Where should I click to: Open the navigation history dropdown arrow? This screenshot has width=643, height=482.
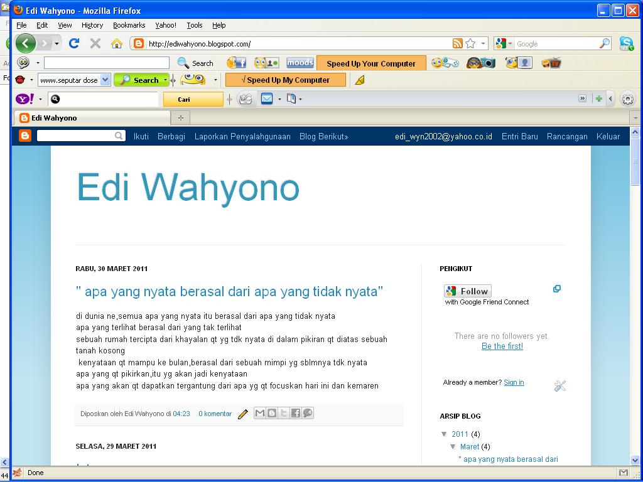click(57, 43)
